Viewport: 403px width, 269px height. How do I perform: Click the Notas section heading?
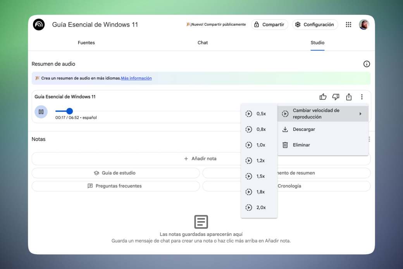point(38,139)
